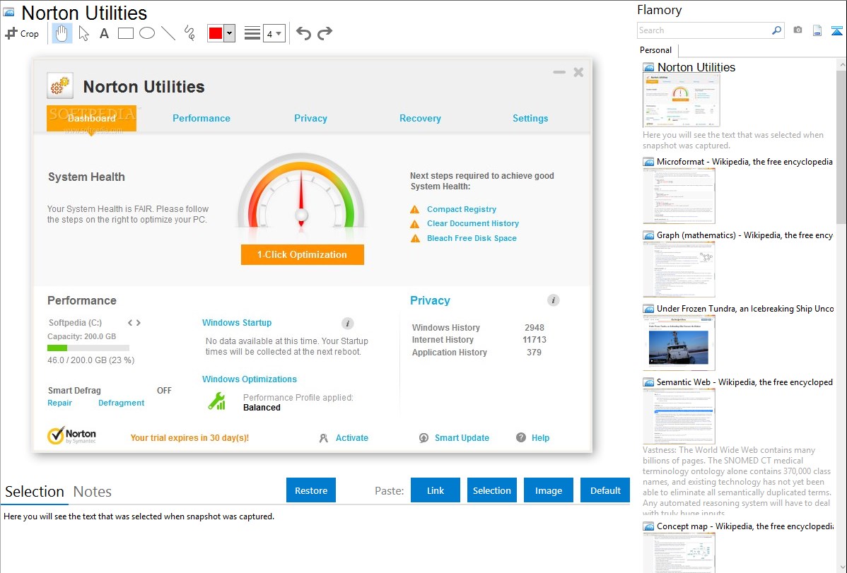Image resolution: width=847 pixels, height=573 pixels.
Task: Open the Windows Startup link
Action: coord(237,322)
